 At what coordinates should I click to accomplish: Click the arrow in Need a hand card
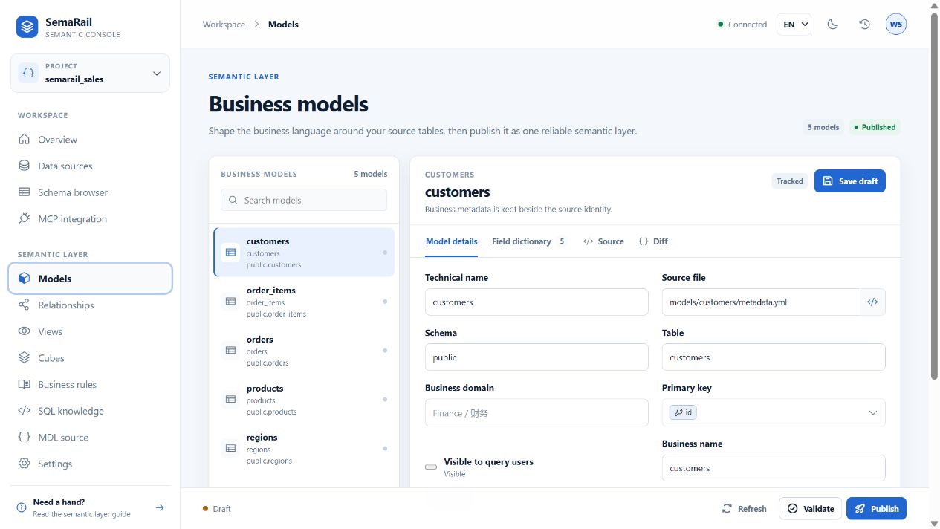point(160,507)
